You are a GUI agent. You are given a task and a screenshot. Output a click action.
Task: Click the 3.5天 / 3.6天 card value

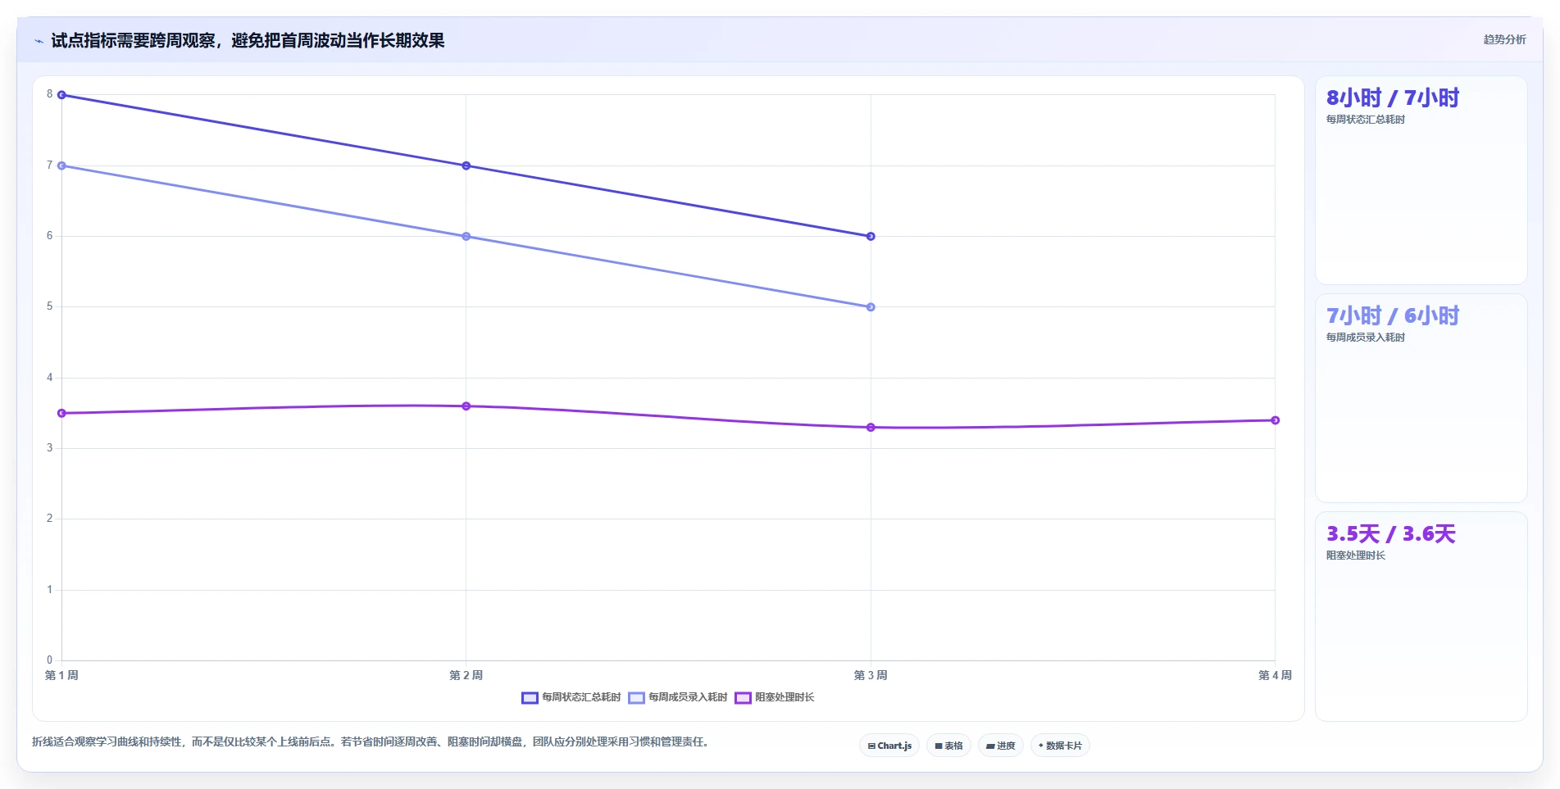pos(1391,534)
